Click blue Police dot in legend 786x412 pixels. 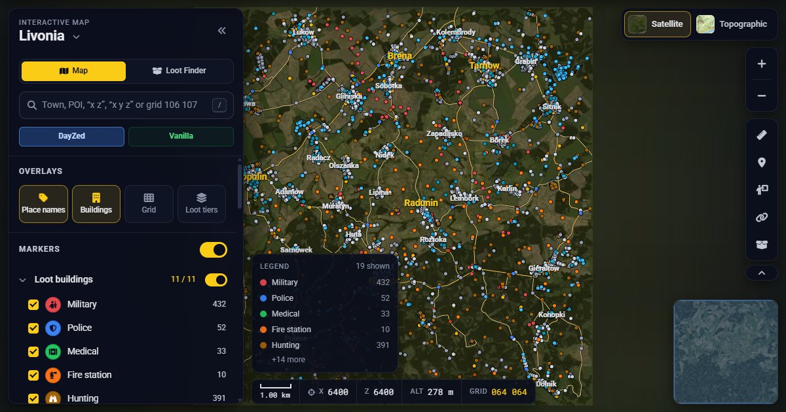click(x=263, y=298)
